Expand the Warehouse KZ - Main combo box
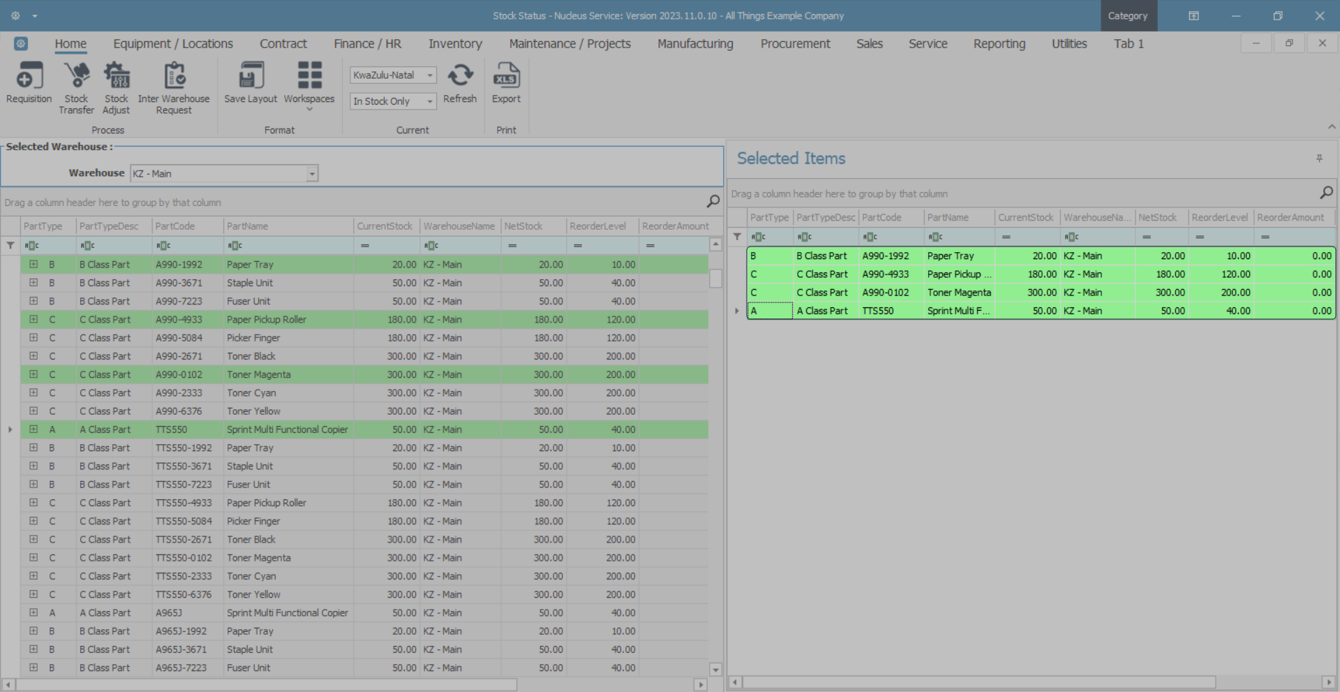Screen dimensions: 1340x692 click(312, 173)
